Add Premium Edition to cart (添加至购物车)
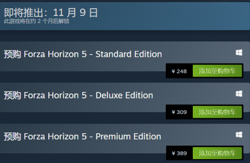The width and height of the screenshot is (250, 163). coord(217,153)
